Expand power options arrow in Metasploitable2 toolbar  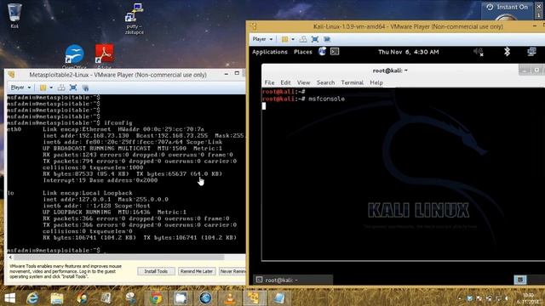pyautogui.click(x=51, y=88)
